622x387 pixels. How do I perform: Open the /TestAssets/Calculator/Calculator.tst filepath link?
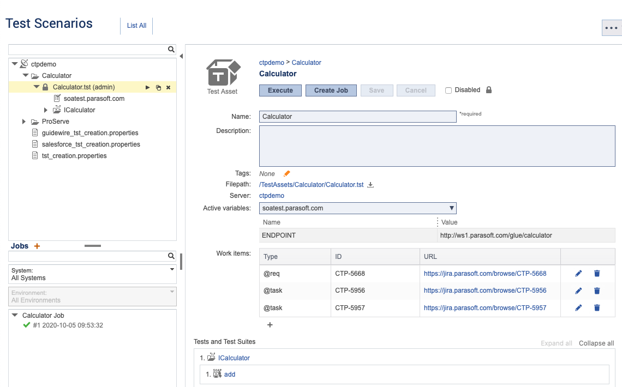[x=311, y=185]
